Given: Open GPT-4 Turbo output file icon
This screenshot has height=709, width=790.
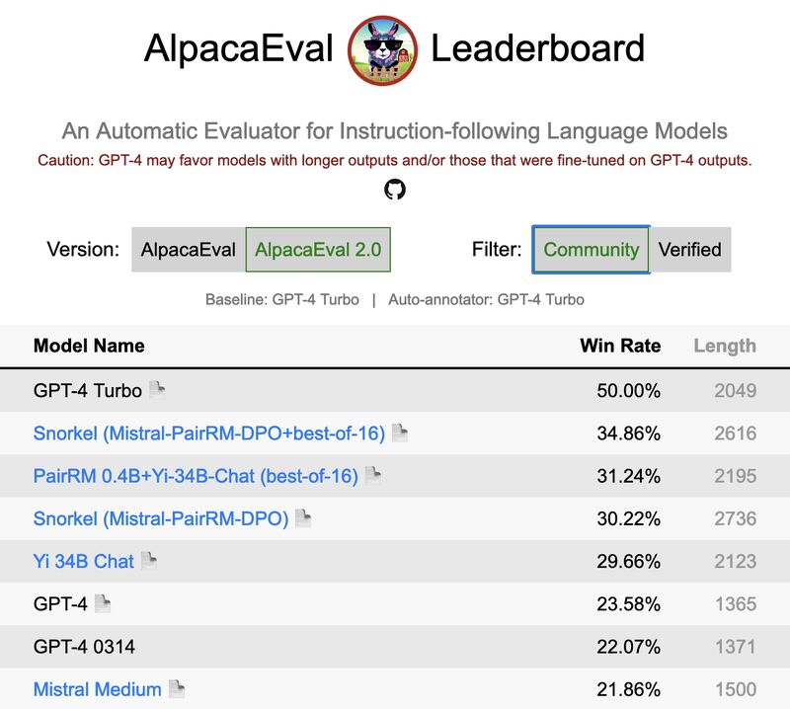Looking at the screenshot, I should coord(157,389).
